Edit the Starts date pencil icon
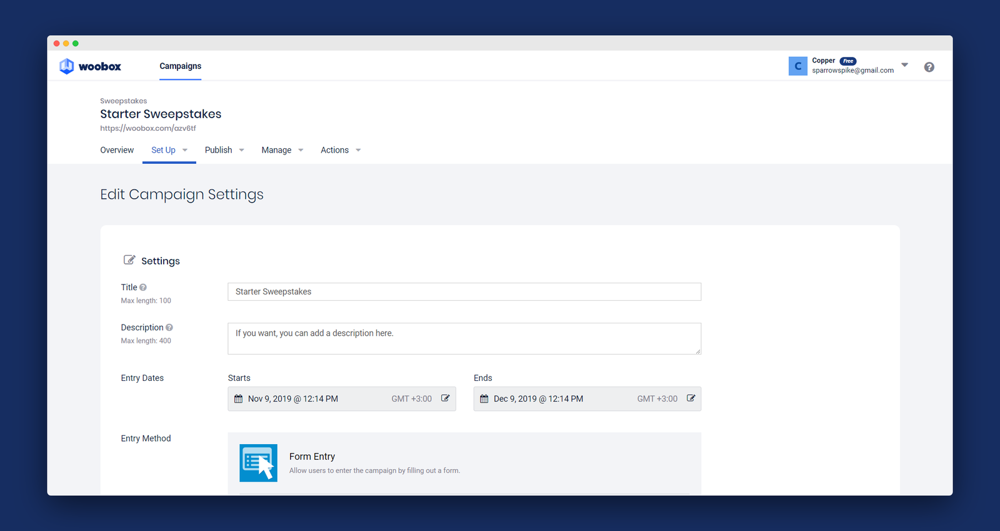The width and height of the screenshot is (1000, 531). [446, 398]
